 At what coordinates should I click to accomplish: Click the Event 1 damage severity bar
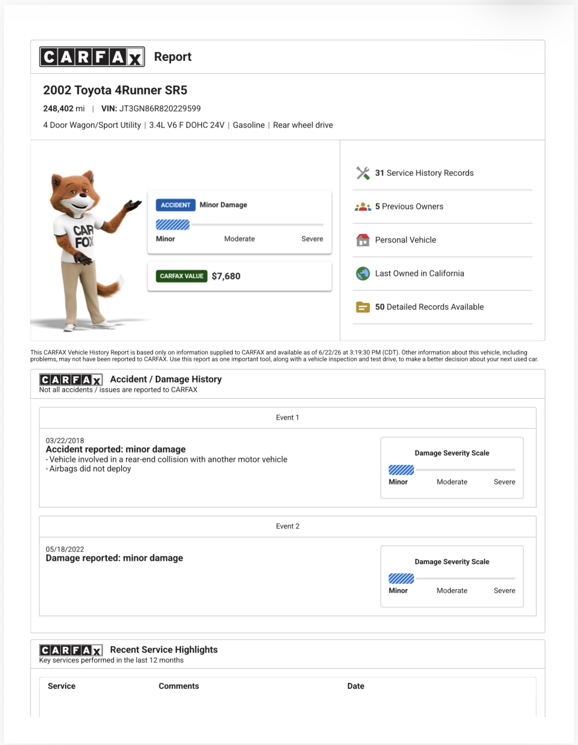[x=452, y=470]
